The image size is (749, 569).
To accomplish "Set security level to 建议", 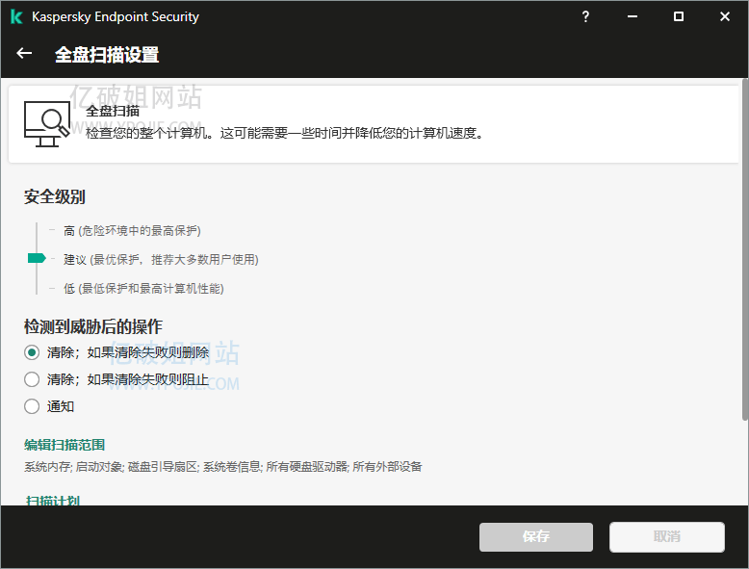I will (x=75, y=260).
